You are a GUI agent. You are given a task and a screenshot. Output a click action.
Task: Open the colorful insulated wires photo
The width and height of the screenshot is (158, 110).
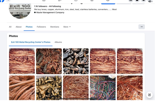pos(103,88)
